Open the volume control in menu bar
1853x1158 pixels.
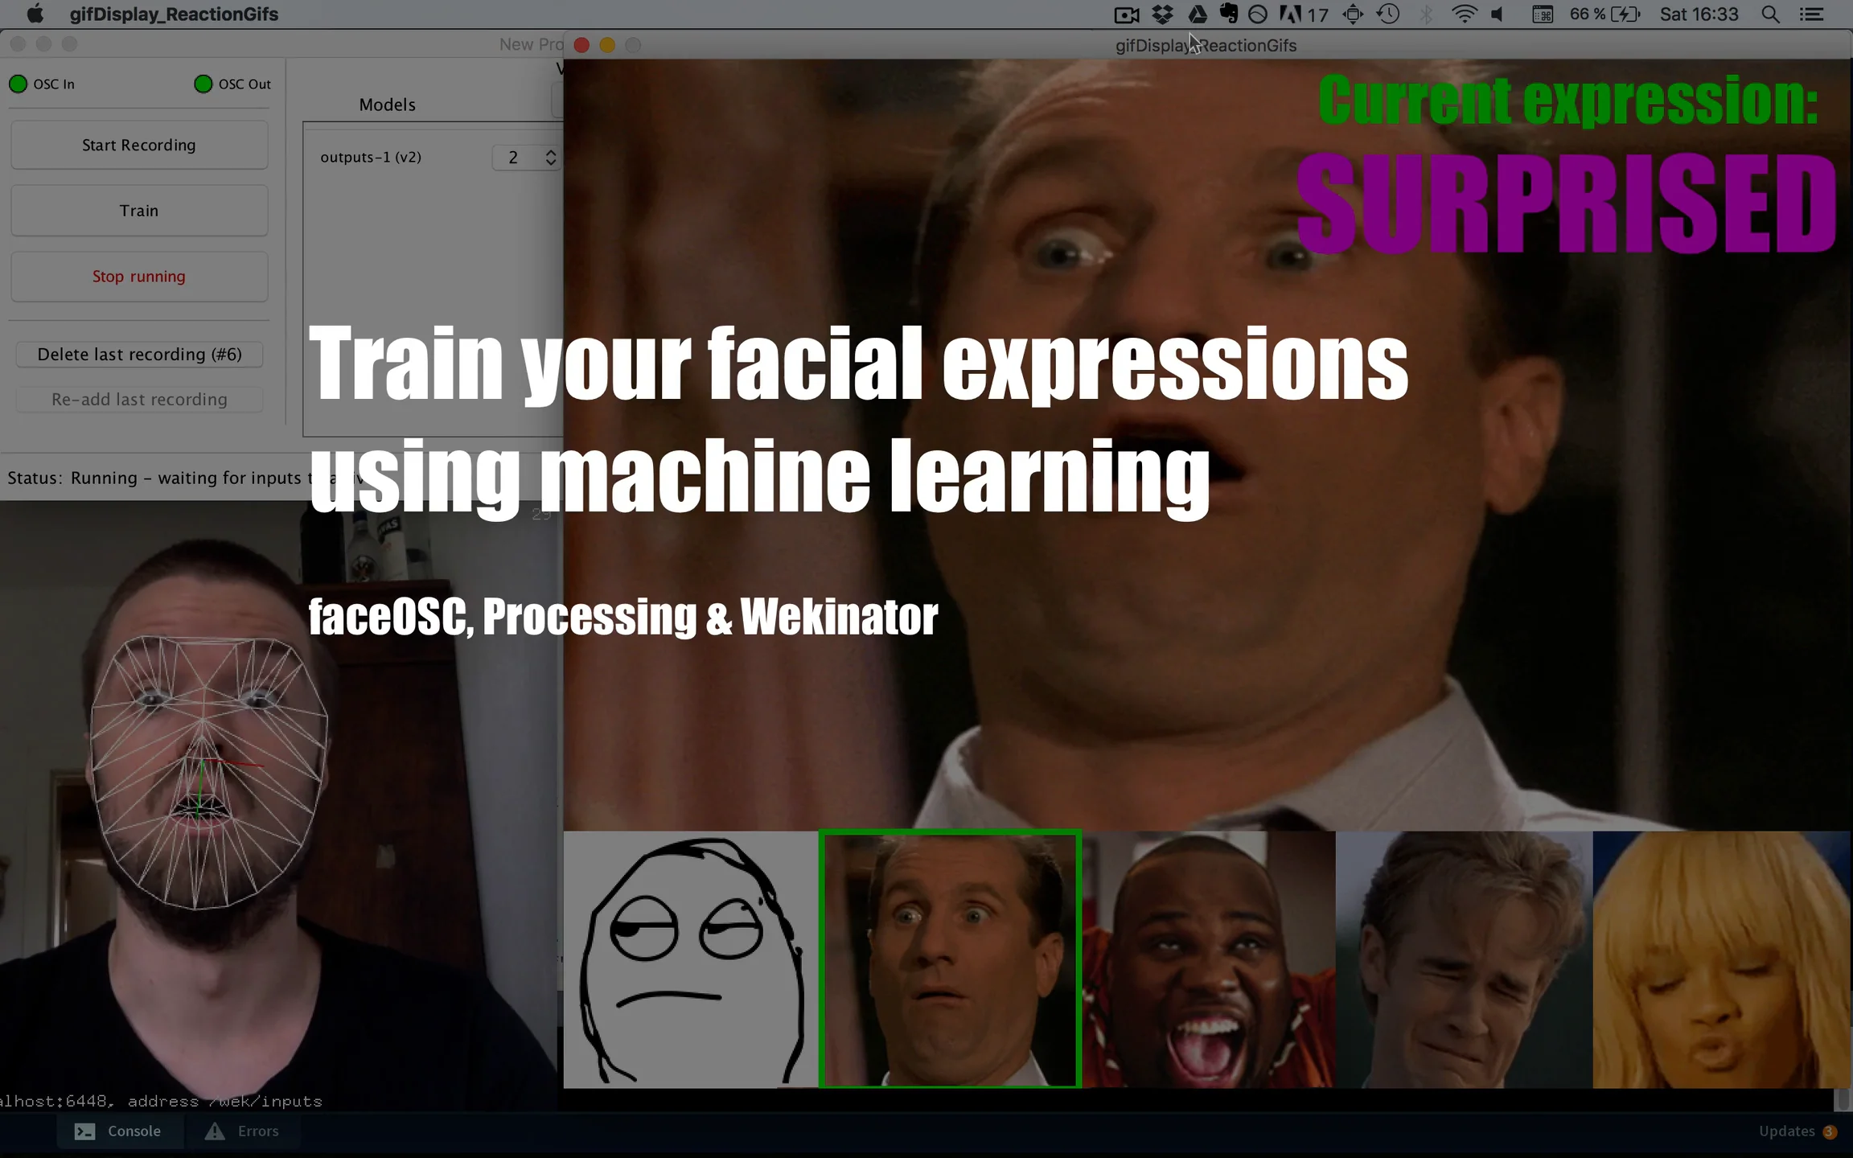[1496, 14]
